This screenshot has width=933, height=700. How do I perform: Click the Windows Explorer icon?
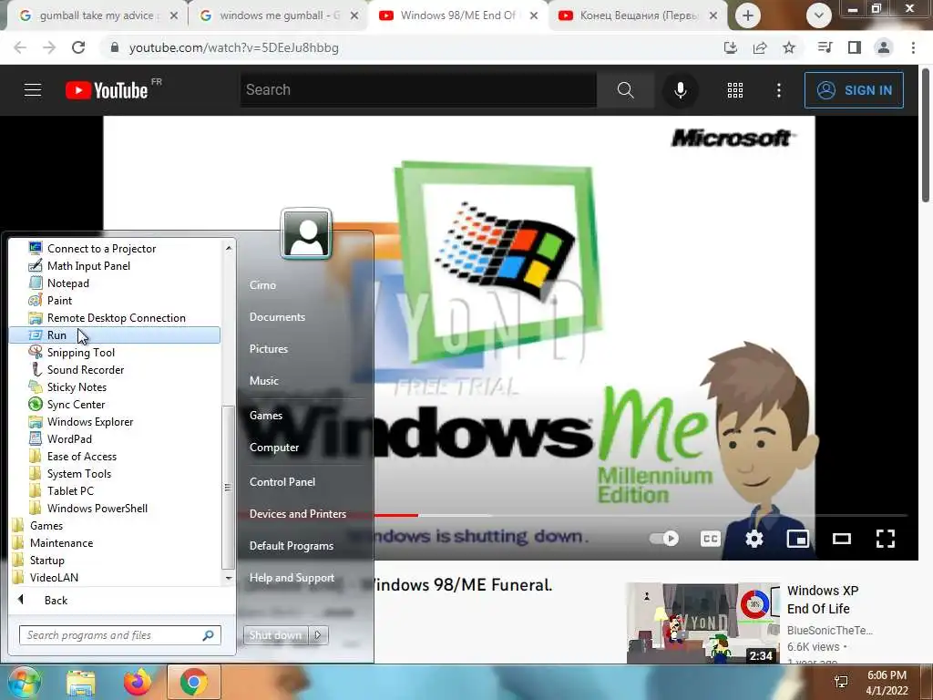(36, 421)
